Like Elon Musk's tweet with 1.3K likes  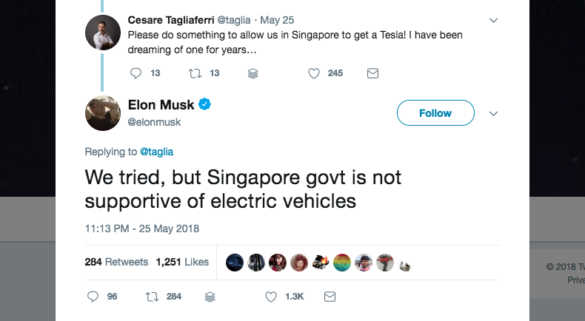[271, 297]
